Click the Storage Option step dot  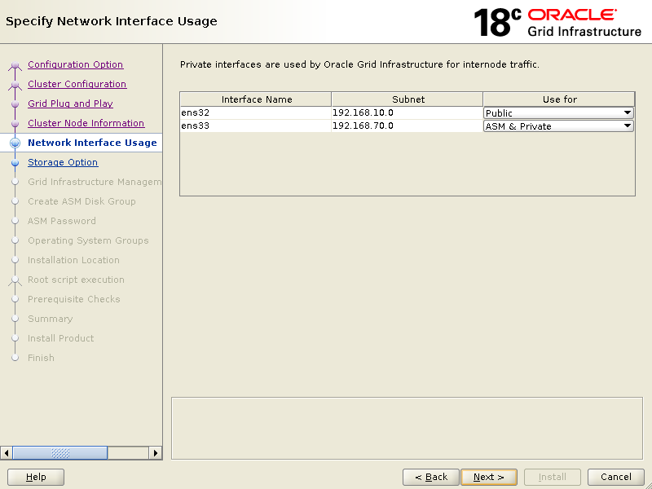pyautogui.click(x=15, y=162)
